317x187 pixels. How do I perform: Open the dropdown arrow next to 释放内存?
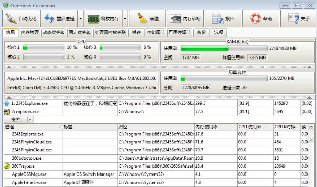[125, 19]
